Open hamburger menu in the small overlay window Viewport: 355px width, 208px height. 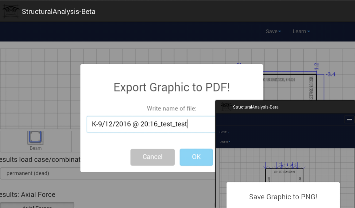pos(349,119)
